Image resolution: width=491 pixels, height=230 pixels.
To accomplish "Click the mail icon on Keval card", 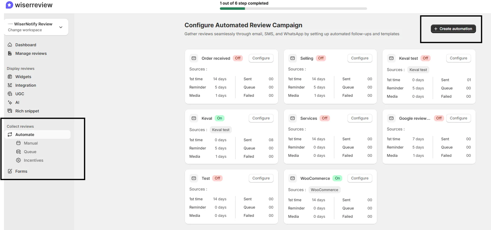I will coord(194,118).
